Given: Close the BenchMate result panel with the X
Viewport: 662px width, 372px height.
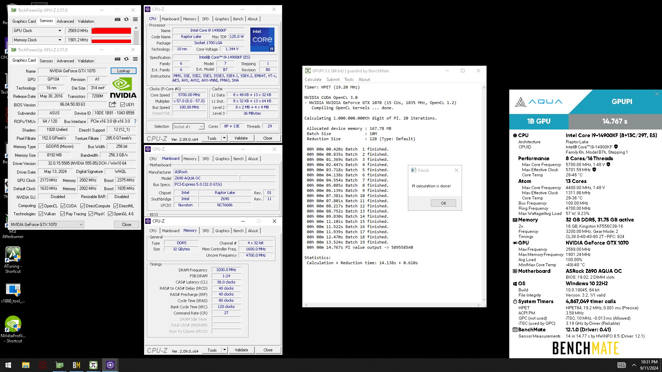Looking at the screenshot, I should point(657,94).
